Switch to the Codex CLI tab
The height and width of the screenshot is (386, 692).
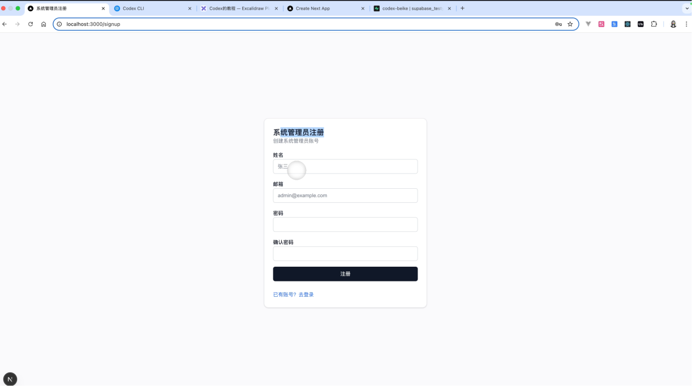pyautogui.click(x=150, y=8)
